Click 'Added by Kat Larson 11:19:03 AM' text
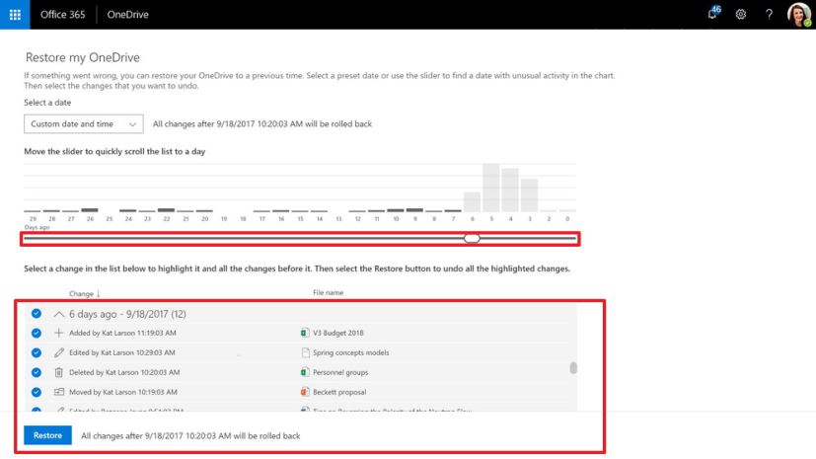 pos(122,333)
